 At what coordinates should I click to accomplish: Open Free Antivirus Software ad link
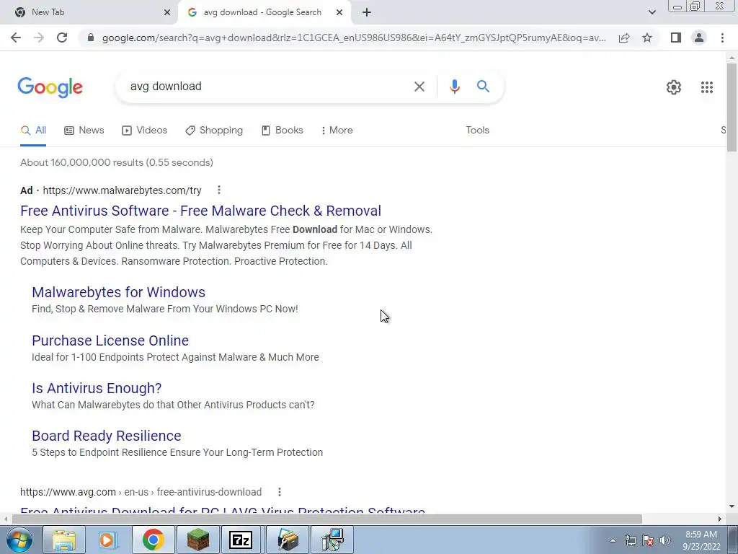[x=200, y=211]
